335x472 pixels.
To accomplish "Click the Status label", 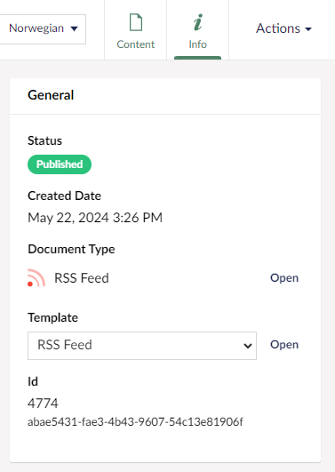I will pyautogui.click(x=44, y=140).
